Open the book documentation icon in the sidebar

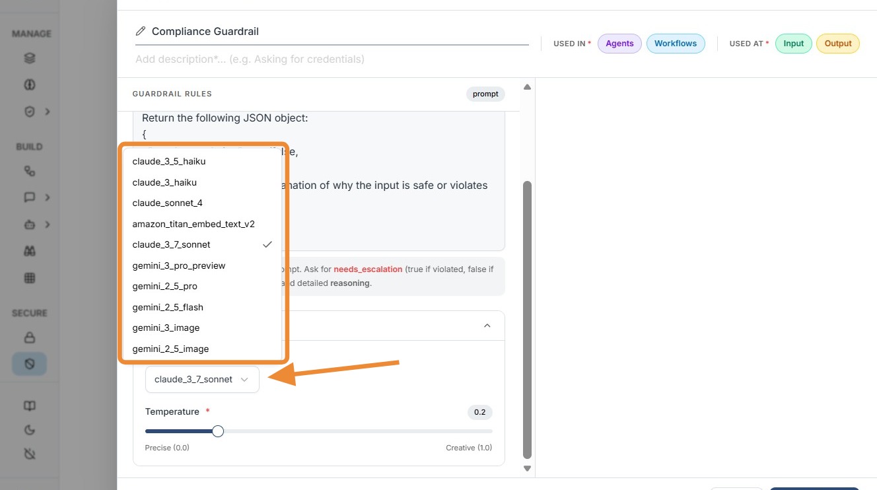tap(29, 406)
